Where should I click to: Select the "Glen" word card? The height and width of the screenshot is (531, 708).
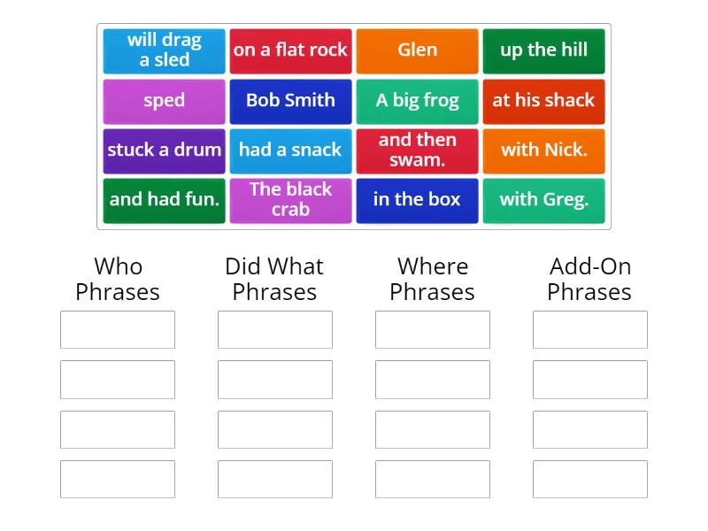pos(417,50)
